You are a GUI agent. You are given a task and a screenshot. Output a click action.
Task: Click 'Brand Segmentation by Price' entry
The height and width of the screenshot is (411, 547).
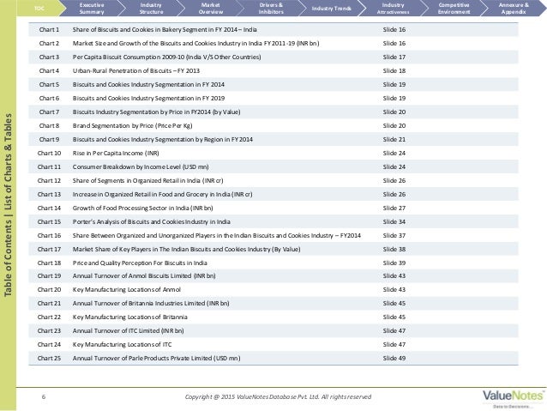132,126
